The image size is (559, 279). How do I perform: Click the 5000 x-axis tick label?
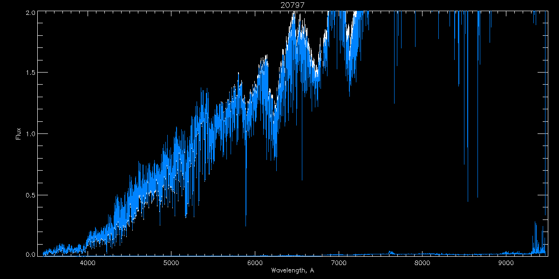click(171, 263)
